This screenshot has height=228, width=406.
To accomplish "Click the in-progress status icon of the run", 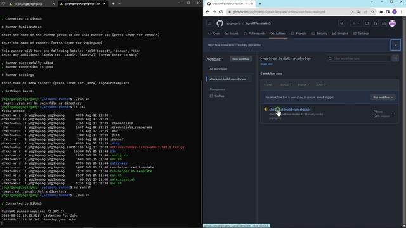I will 265,110.
